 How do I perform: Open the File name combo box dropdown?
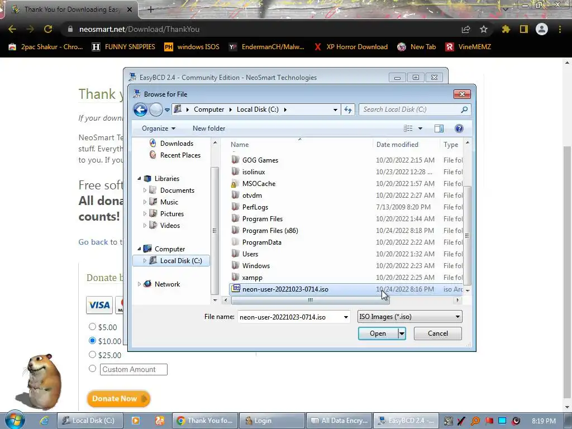tap(346, 317)
